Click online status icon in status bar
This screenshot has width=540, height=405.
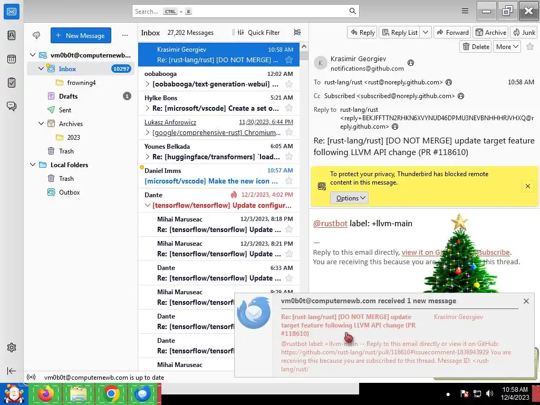31,377
